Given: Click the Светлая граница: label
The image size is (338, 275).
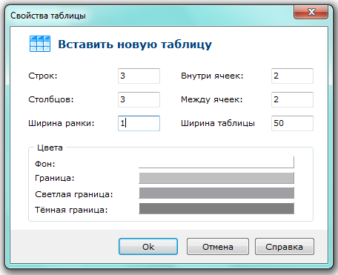Looking at the screenshot, I should (74, 194).
